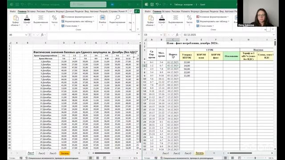285x160 pixels.
Task: Click Отклонение green header cell
Action: [232, 56]
